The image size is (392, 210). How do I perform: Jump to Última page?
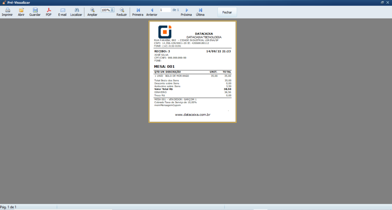coord(200,10)
